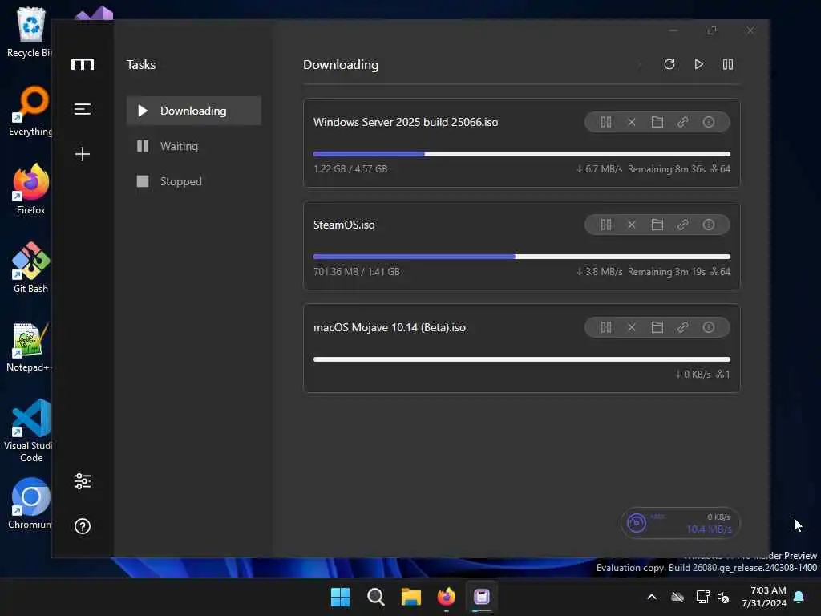This screenshot has width=821, height=616.
Task: Open Motrix preferences sliders icon
Action: coord(83,481)
